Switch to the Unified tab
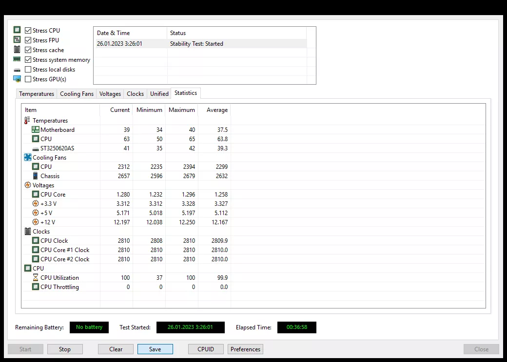Image resolution: width=507 pixels, height=362 pixels. click(x=159, y=93)
